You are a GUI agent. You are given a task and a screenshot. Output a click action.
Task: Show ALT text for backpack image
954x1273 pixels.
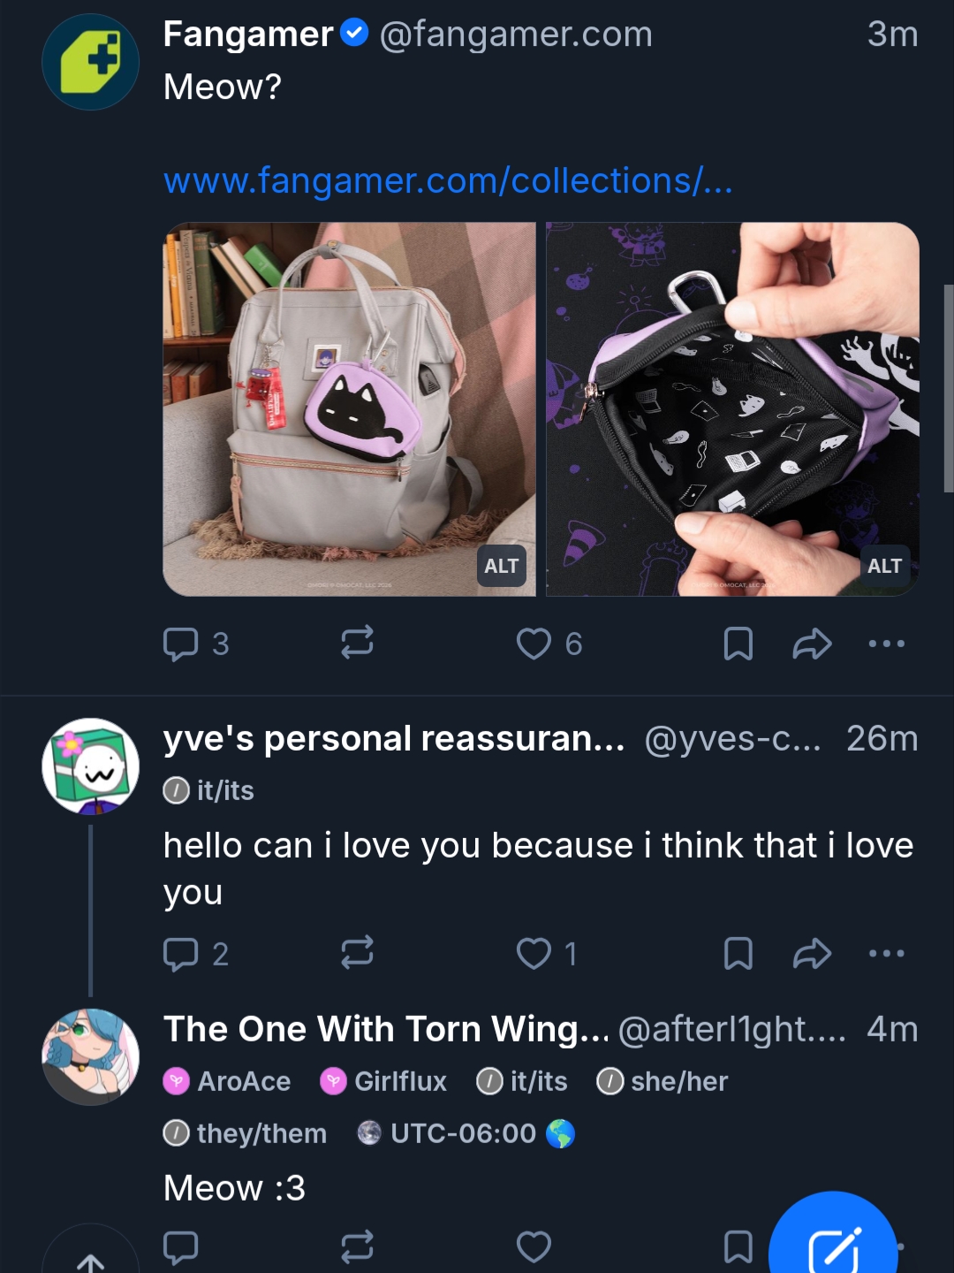502,567
